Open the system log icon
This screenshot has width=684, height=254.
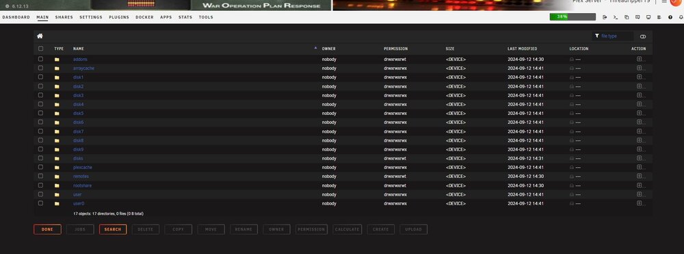click(x=659, y=17)
